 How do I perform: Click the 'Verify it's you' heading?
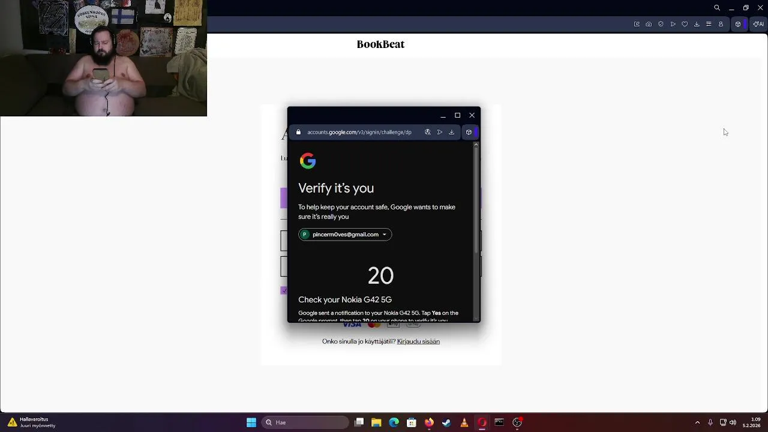click(x=336, y=188)
